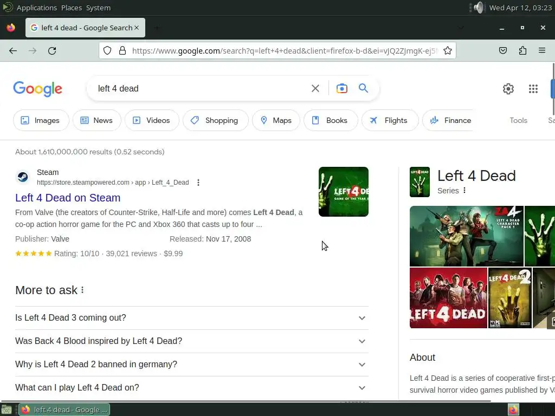Click the 'About' heading in knowledge panel
555x416 pixels.
tap(422, 357)
